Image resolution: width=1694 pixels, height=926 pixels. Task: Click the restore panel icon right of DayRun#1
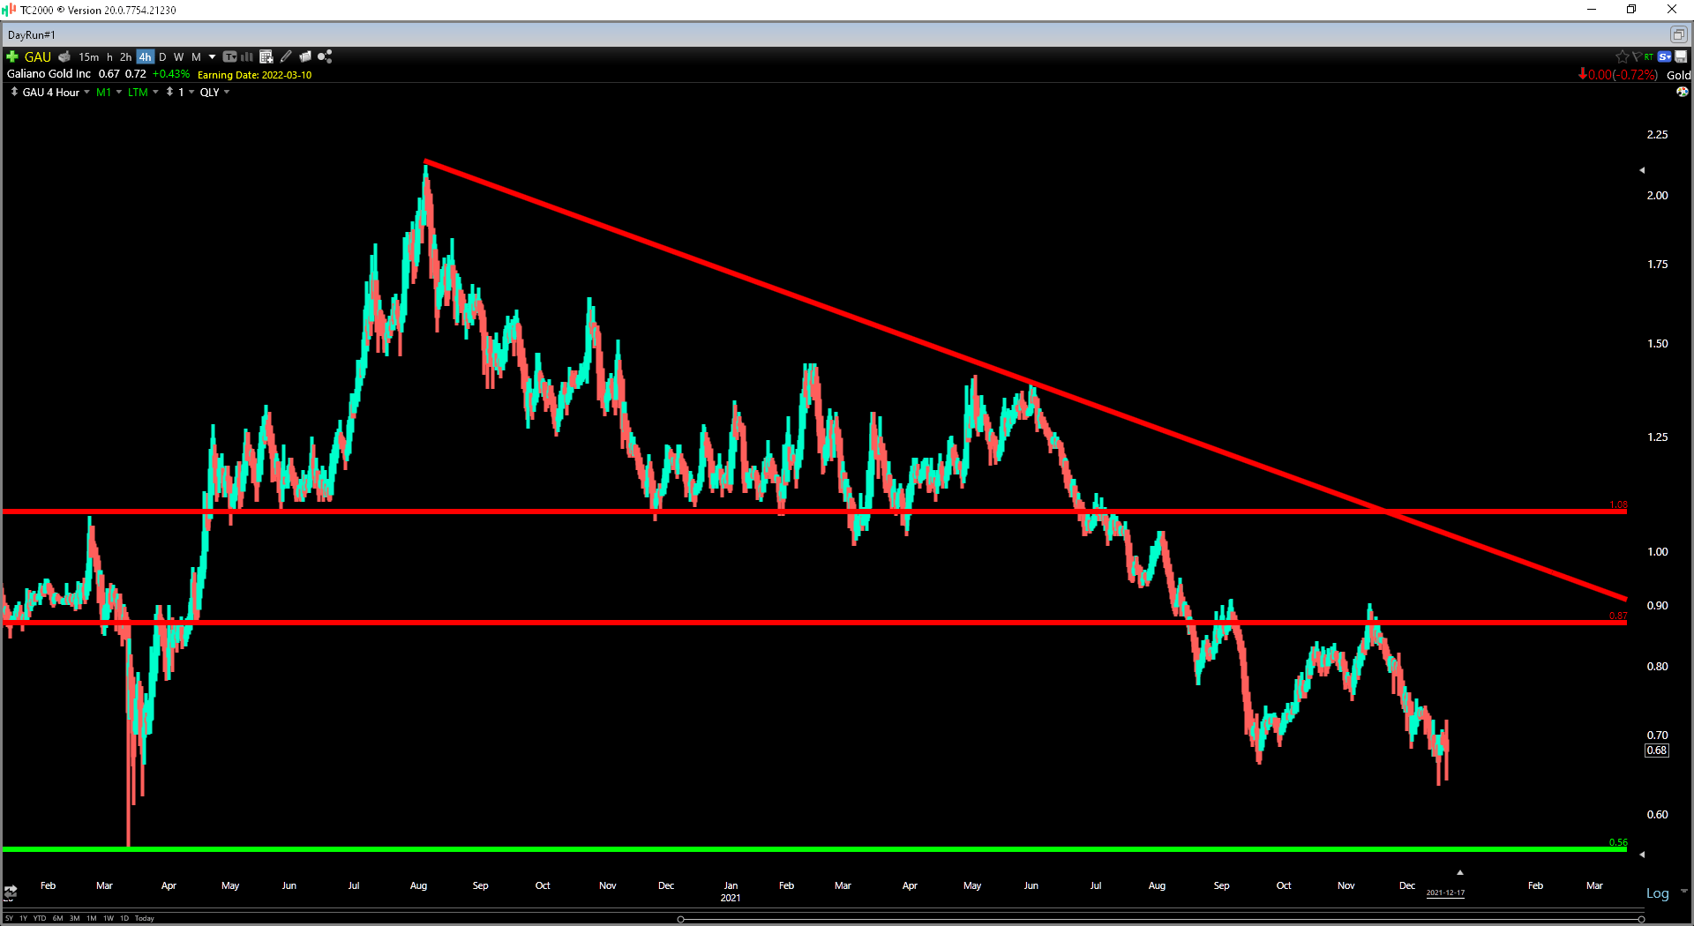(1678, 34)
